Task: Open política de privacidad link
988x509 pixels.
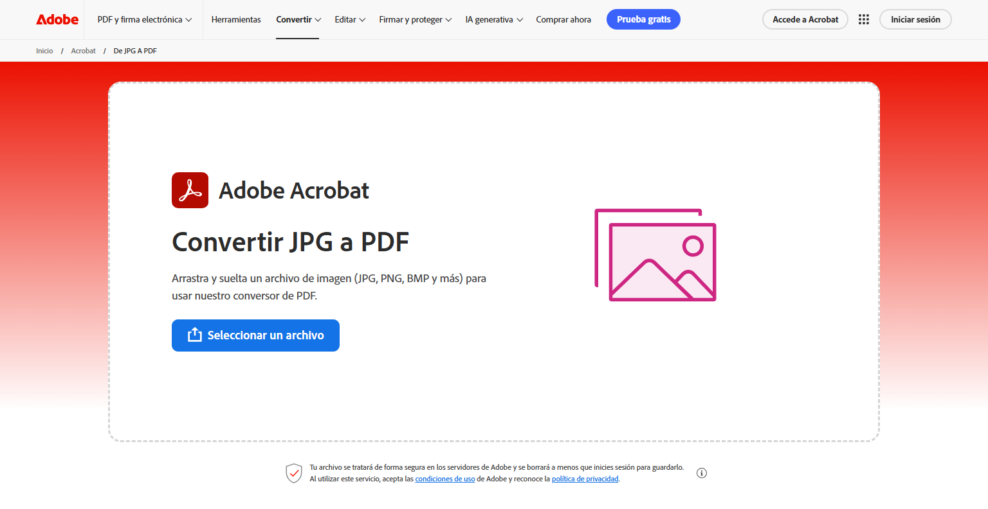Action: coord(585,479)
